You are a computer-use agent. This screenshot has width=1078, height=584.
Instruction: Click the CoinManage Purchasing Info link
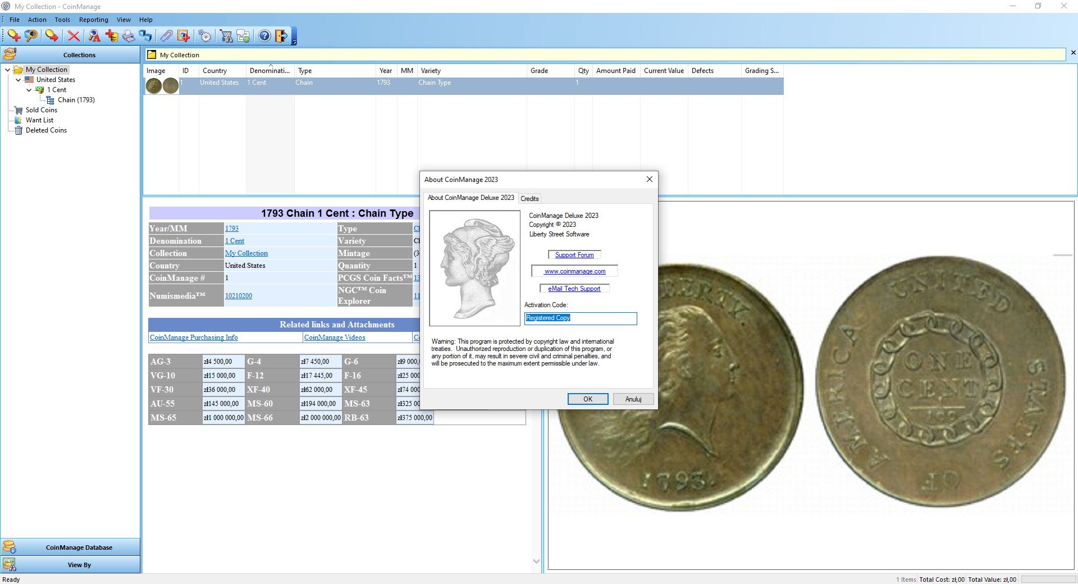pyautogui.click(x=194, y=337)
